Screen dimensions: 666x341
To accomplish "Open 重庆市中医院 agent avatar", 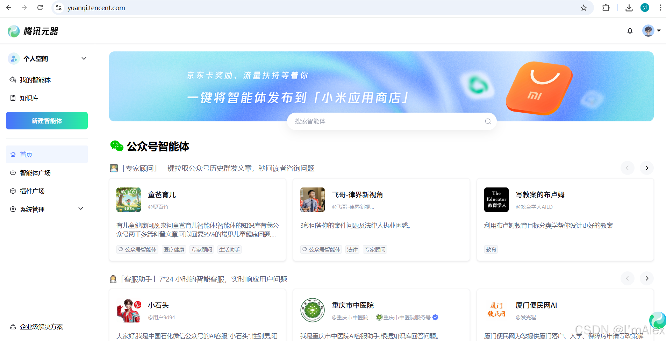I will 313,310.
